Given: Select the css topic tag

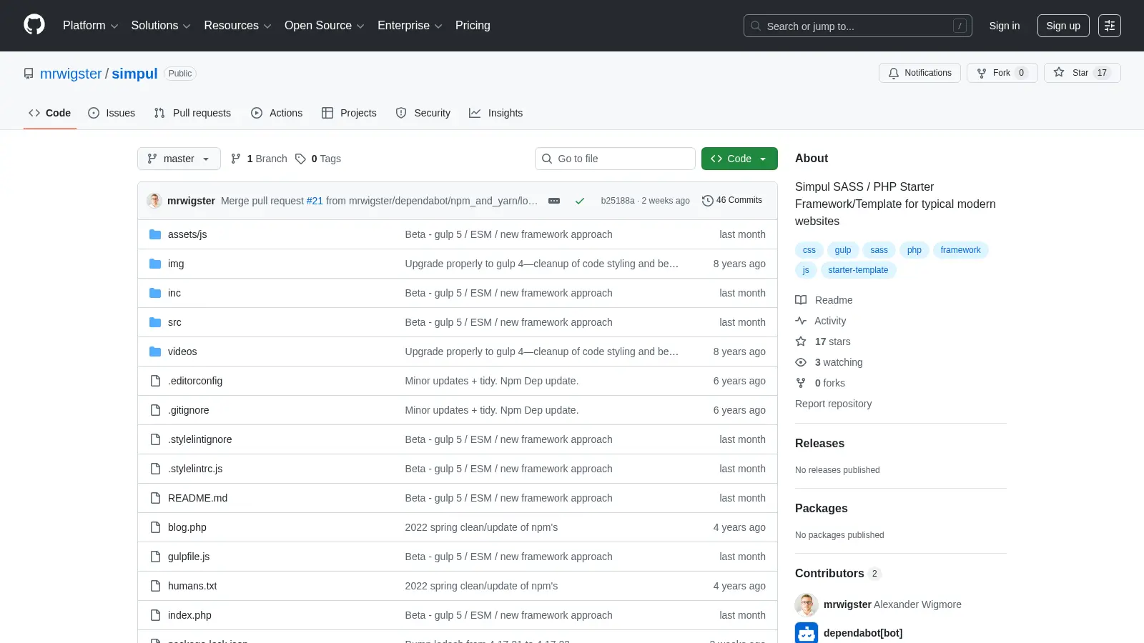Looking at the screenshot, I should click(809, 250).
